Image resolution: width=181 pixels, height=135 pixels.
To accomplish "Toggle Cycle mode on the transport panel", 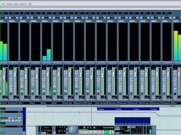I will point(97,132).
